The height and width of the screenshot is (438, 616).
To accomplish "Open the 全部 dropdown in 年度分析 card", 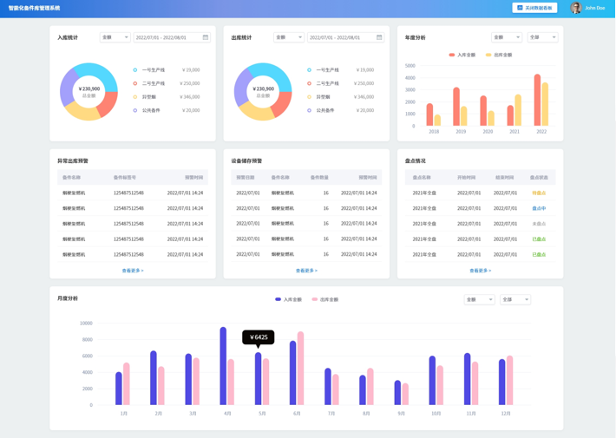I will coord(542,37).
